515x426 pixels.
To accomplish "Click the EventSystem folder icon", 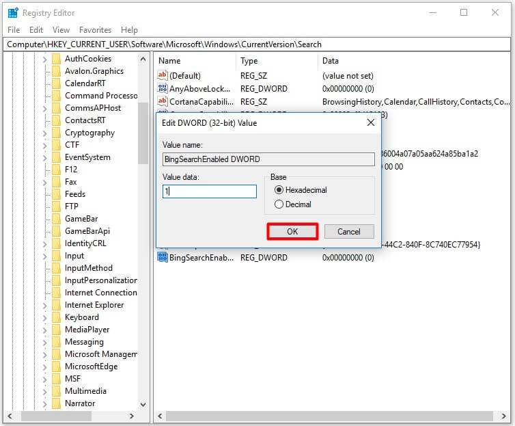I will [x=57, y=157].
